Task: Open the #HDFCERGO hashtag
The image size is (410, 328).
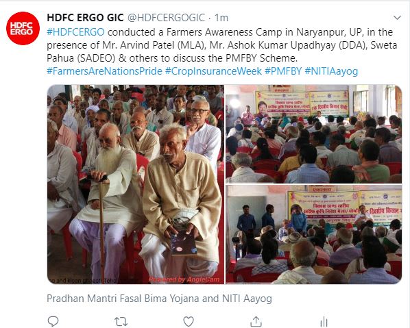Action: click(x=75, y=32)
